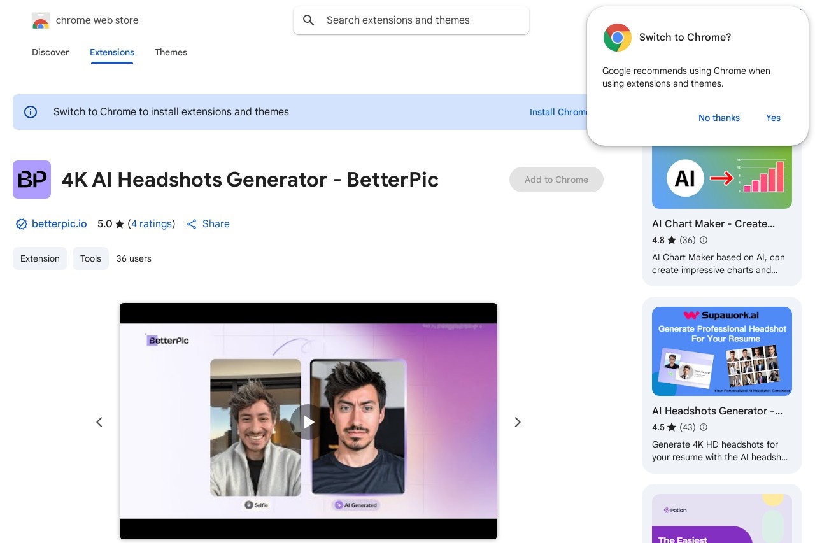
Task: Click the Chrome Web Store logo icon
Action: (40, 20)
